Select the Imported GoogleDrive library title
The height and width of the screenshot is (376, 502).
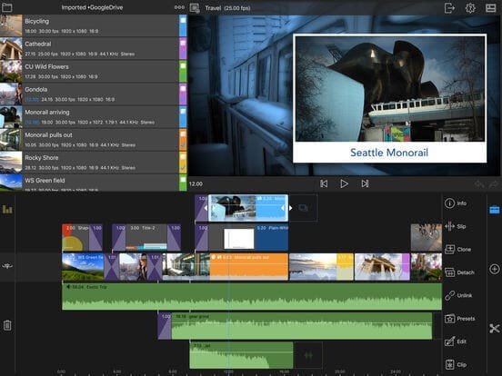92,7
